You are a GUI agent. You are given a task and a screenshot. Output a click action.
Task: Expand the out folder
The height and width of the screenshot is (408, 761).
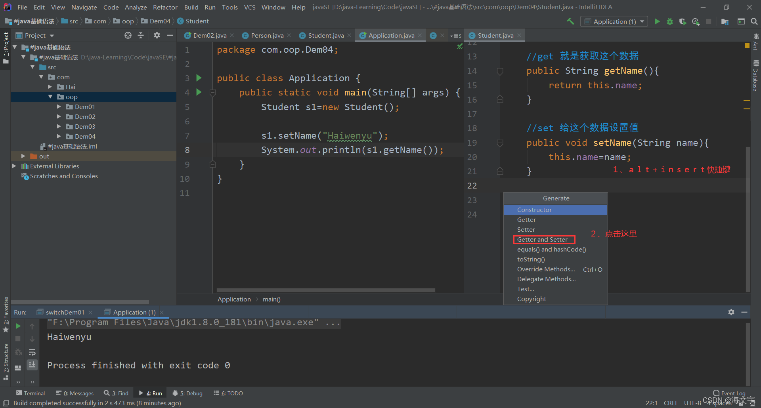23,156
